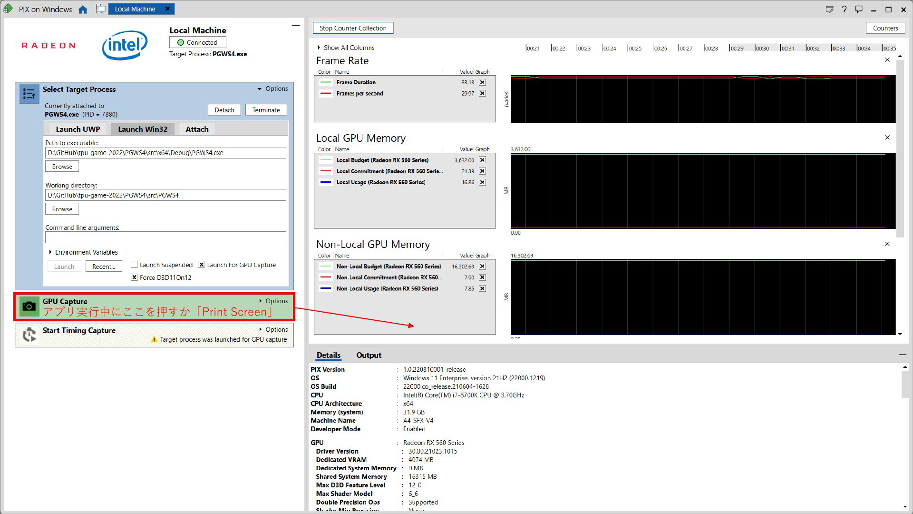Click Local Usage blue color swatch
Viewport: 913px width, 514px height.
pos(326,182)
